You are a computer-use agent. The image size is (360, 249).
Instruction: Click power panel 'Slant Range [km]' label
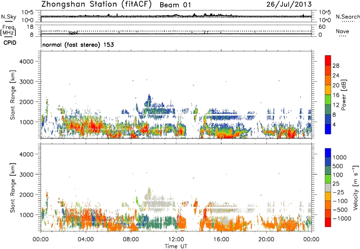[x=13, y=95]
